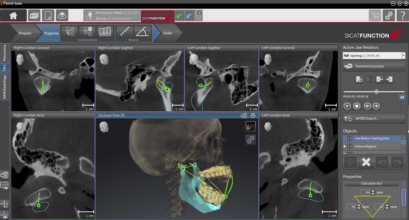Screen dimensions: 409x220
Task: Click the left 97 mm input field
Action: coord(352,207)
